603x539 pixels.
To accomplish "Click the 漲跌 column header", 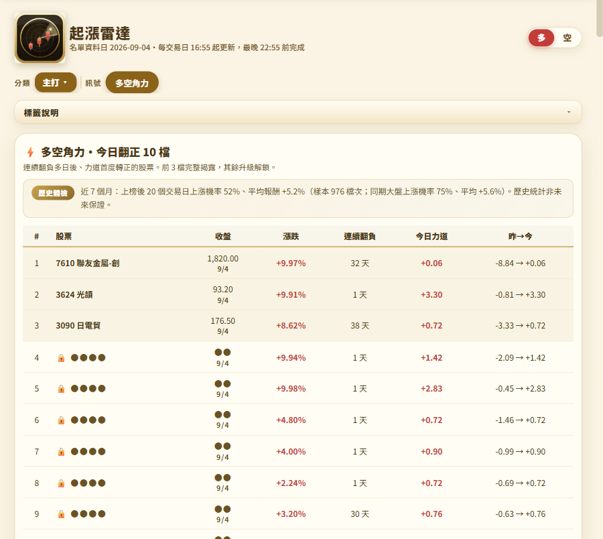I will pyautogui.click(x=291, y=236).
